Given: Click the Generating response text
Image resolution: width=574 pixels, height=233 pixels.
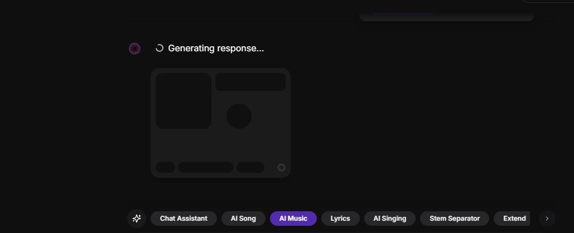Looking at the screenshot, I should [216, 48].
